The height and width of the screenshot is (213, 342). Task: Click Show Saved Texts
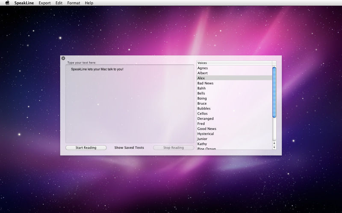coord(129,147)
